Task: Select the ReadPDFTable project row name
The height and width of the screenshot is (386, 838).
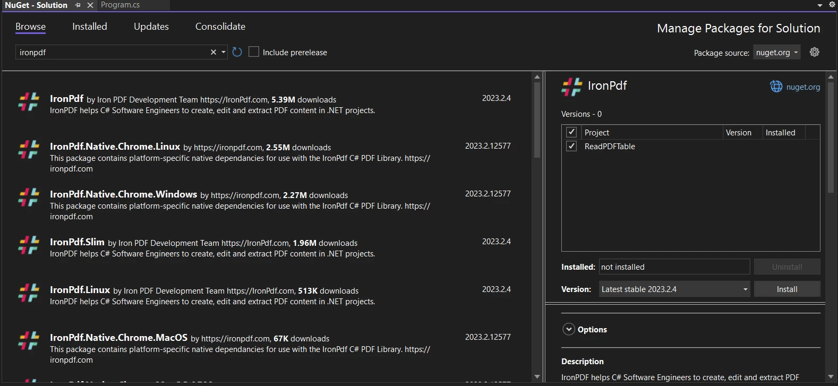Action: [x=610, y=147]
